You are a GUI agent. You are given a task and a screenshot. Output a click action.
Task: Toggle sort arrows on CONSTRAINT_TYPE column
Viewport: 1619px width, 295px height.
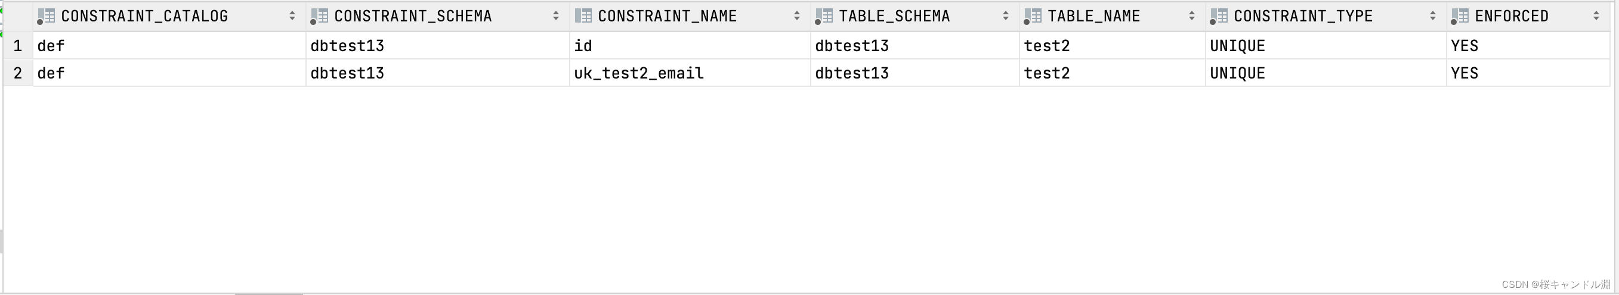point(1432,16)
